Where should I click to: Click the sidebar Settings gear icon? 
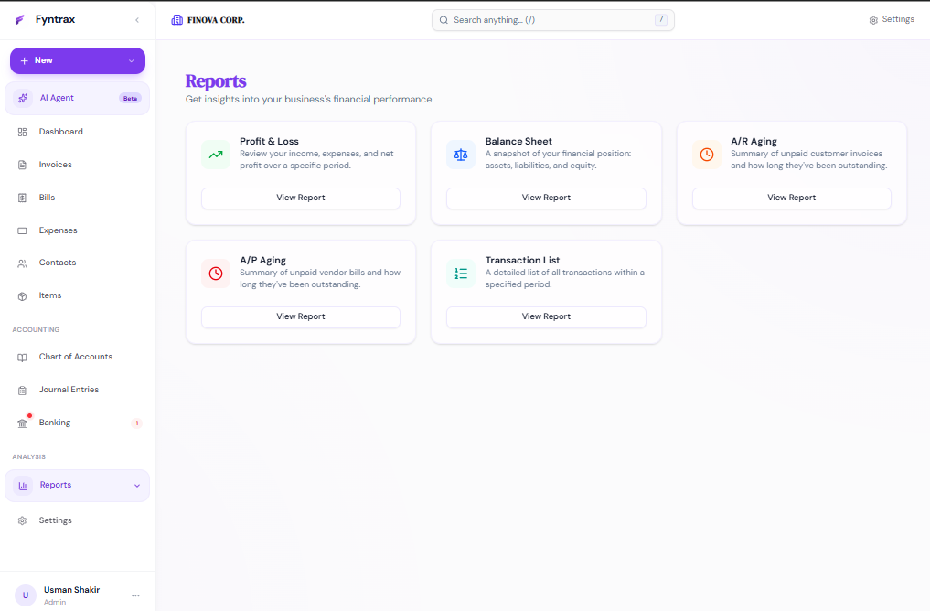(22, 520)
